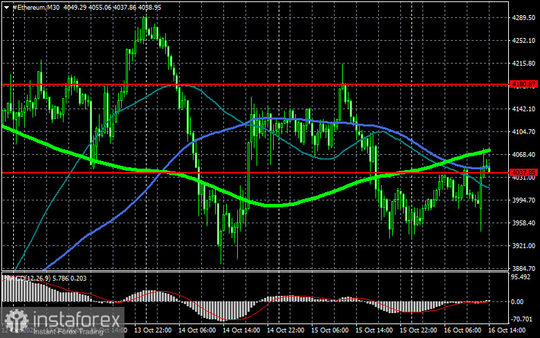Select the 4104.70 price scale value
The image size is (540, 338).
click(x=524, y=132)
